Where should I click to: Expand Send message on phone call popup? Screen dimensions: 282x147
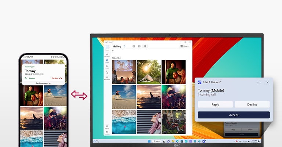[x=43, y=83]
